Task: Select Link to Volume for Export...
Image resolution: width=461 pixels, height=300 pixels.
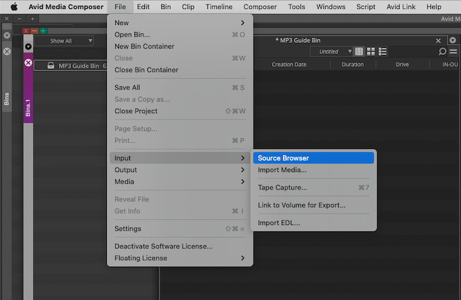Action: point(313,205)
